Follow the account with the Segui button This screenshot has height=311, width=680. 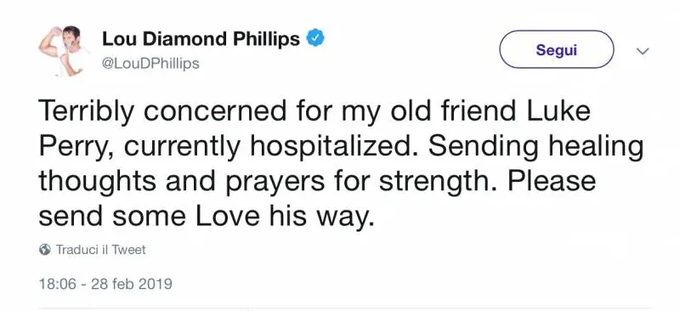point(557,49)
